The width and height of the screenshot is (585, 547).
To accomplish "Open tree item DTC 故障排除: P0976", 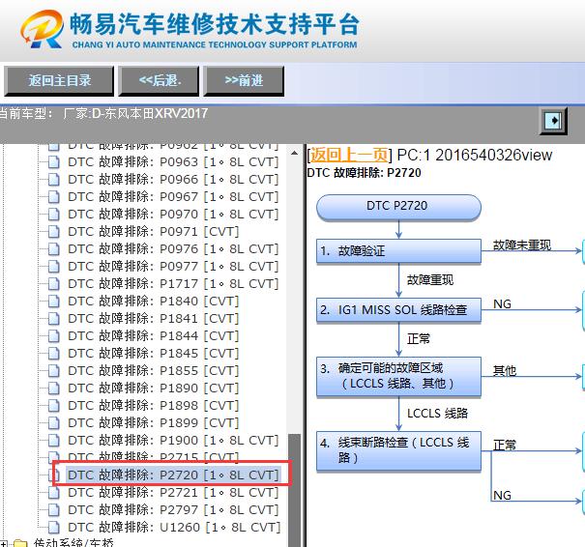I will coord(173,249).
